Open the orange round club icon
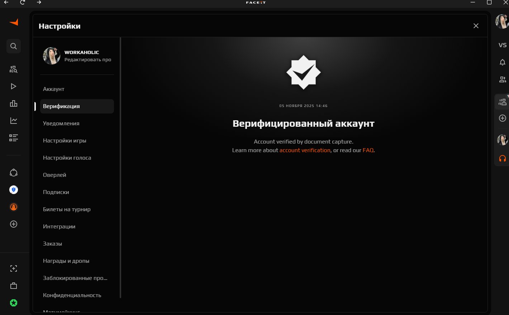 [x=14, y=207]
